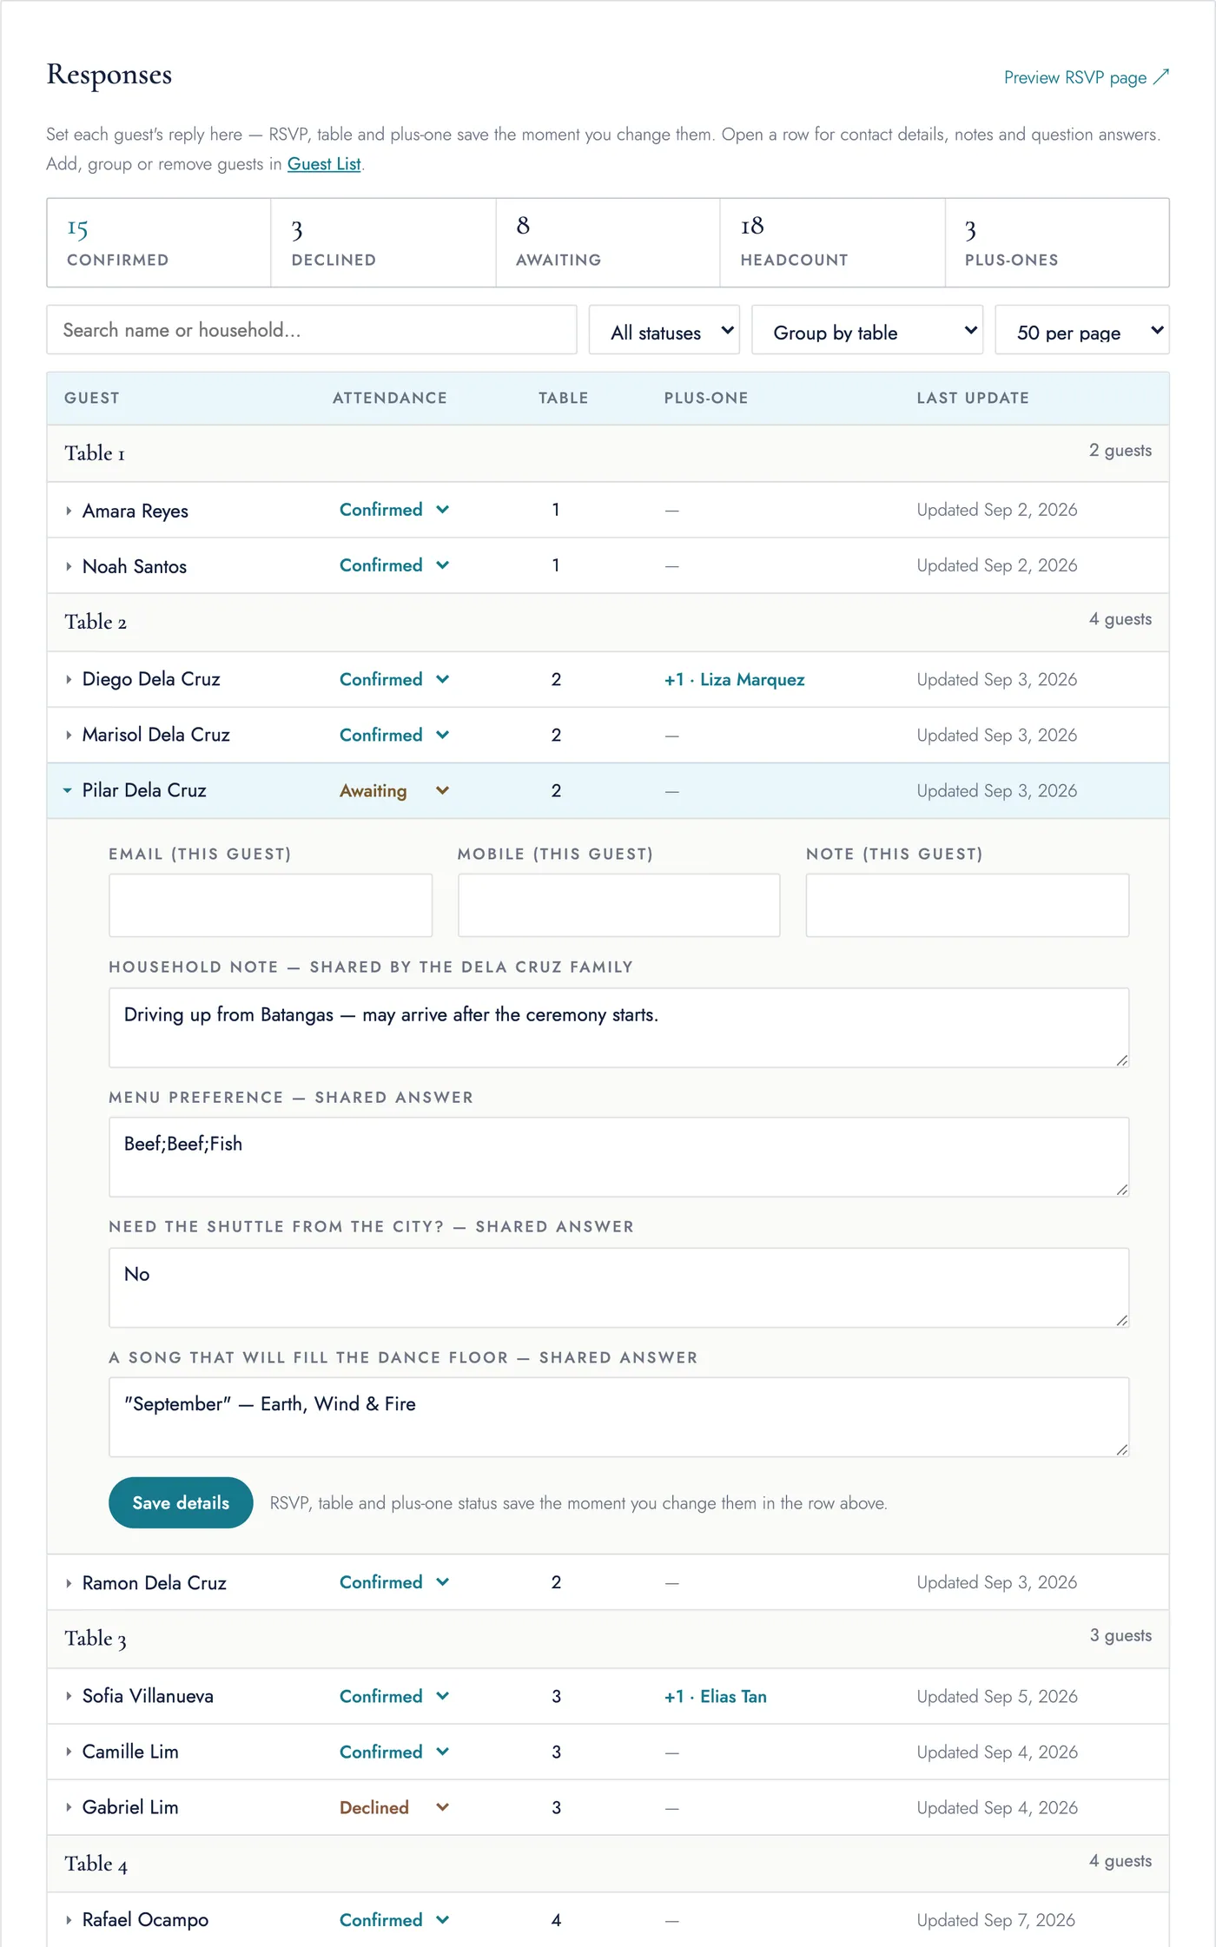Click the 8 Awaiting summary card
This screenshot has height=1947, width=1216.
608,242
